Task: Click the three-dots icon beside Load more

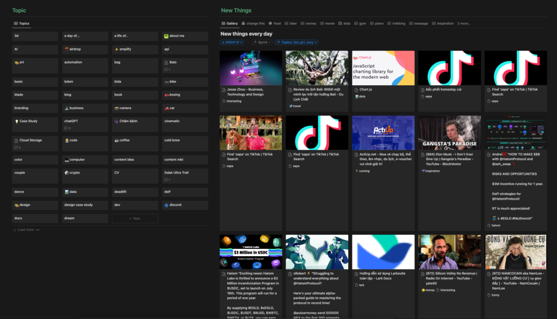Action: point(38,229)
